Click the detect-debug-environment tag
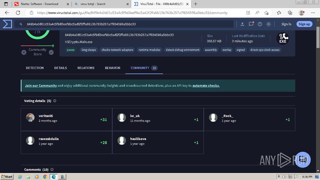The image size is (320, 180). click(183, 50)
